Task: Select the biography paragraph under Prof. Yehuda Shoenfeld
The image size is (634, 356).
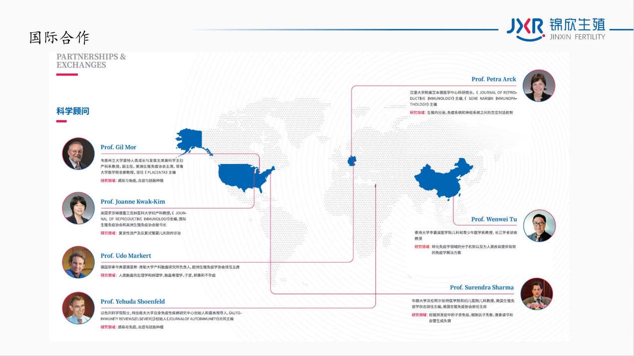Action: pyautogui.click(x=171, y=316)
